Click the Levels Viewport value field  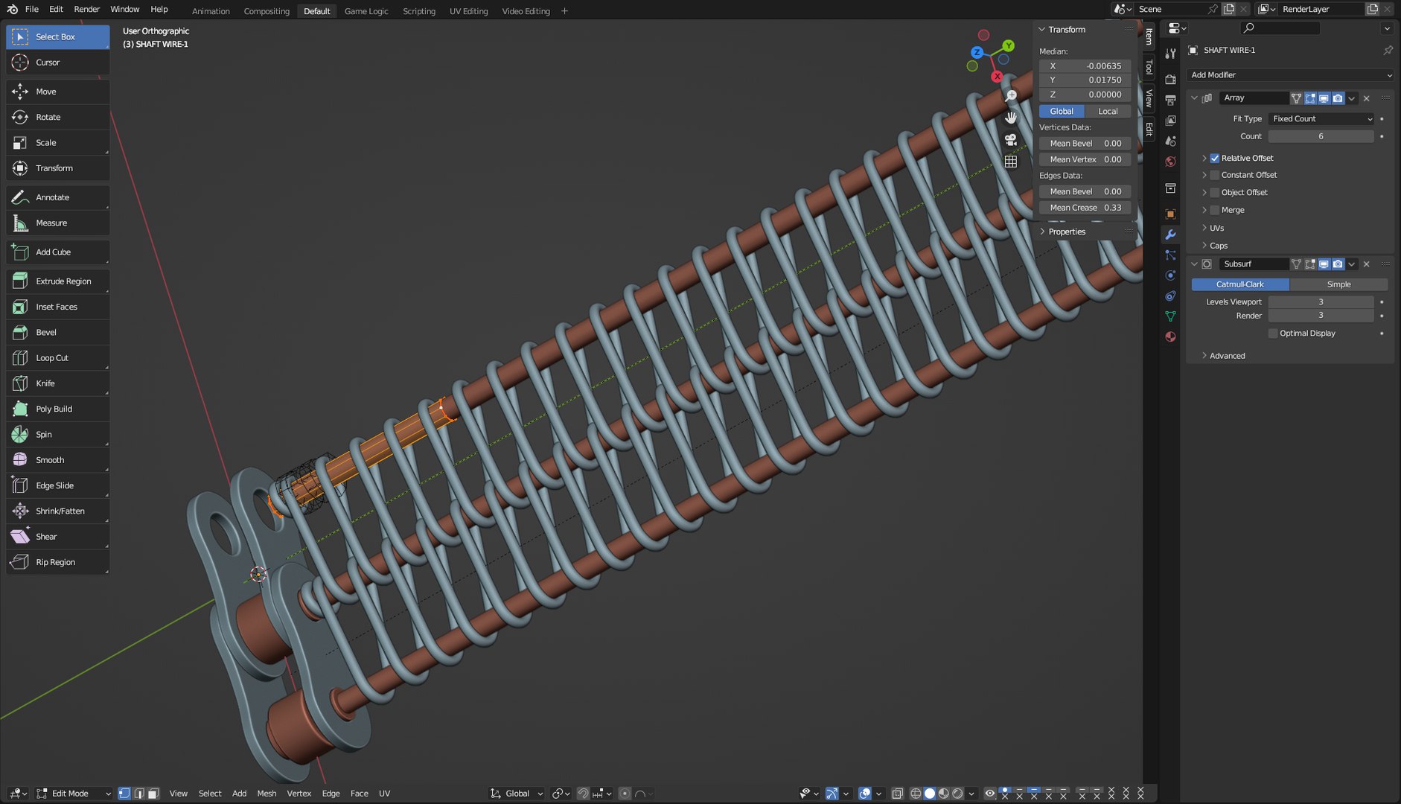point(1321,302)
